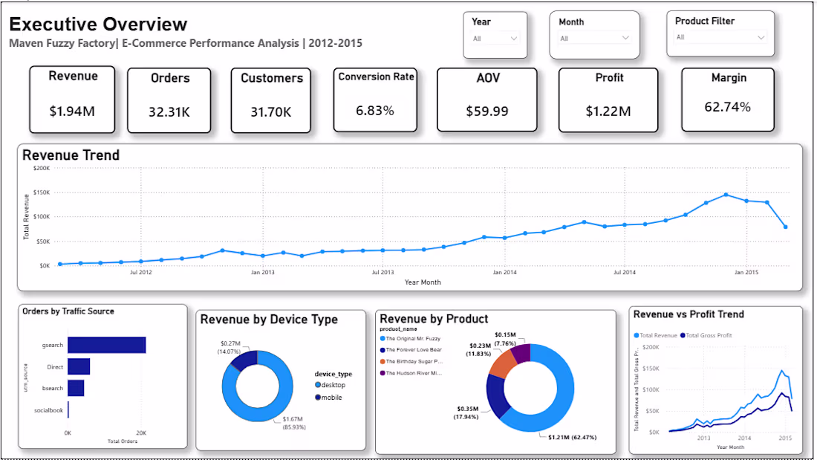Click the Revenue vs Profit Trend title
The image size is (817, 460).
point(689,314)
